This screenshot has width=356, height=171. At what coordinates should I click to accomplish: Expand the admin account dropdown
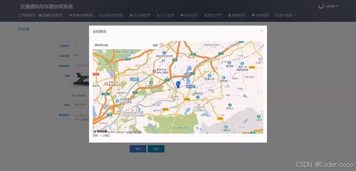pyautogui.click(x=332, y=6)
